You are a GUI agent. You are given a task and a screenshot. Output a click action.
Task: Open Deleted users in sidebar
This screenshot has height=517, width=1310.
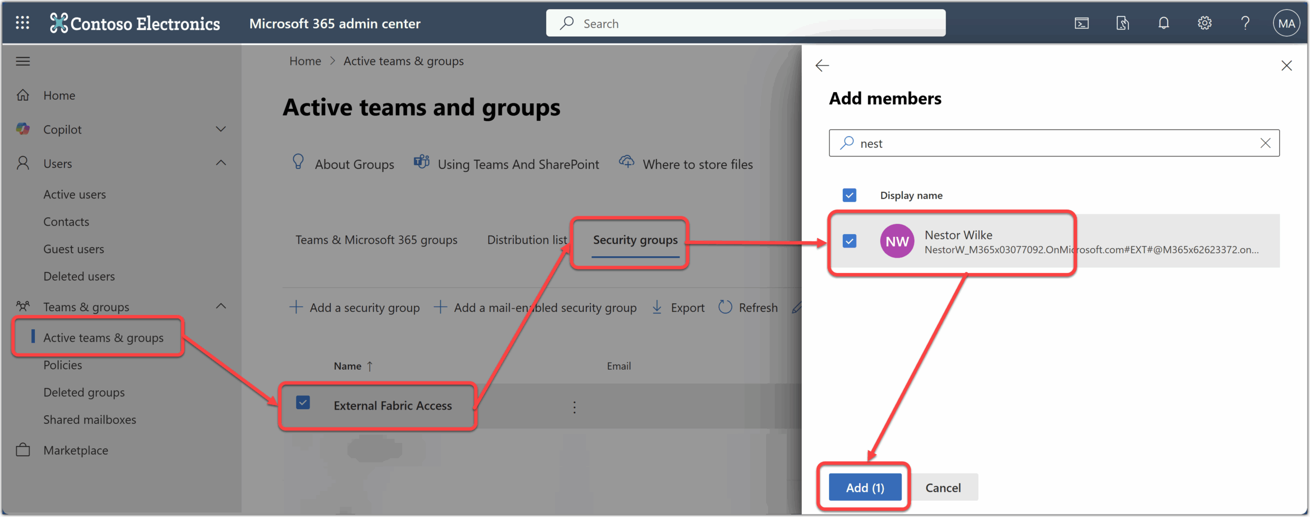[x=79, y=276]
